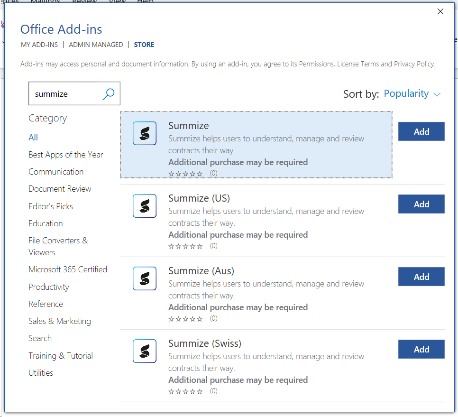Click the search magnifier icon
Screen dimensions: 458x417
pos(109,93)
